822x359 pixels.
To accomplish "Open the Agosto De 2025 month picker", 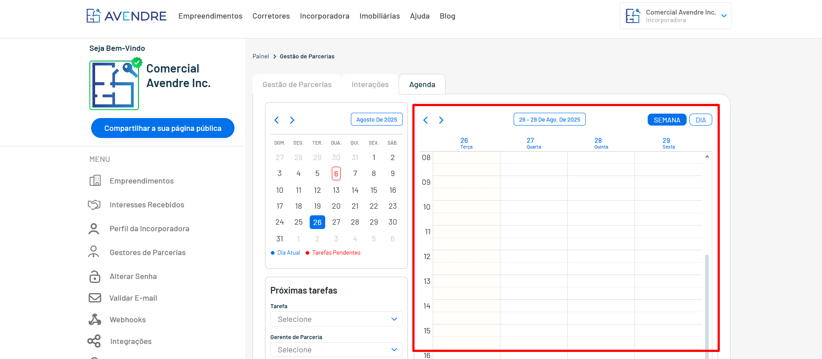I will pyautogui.click(x=376, y=119).
